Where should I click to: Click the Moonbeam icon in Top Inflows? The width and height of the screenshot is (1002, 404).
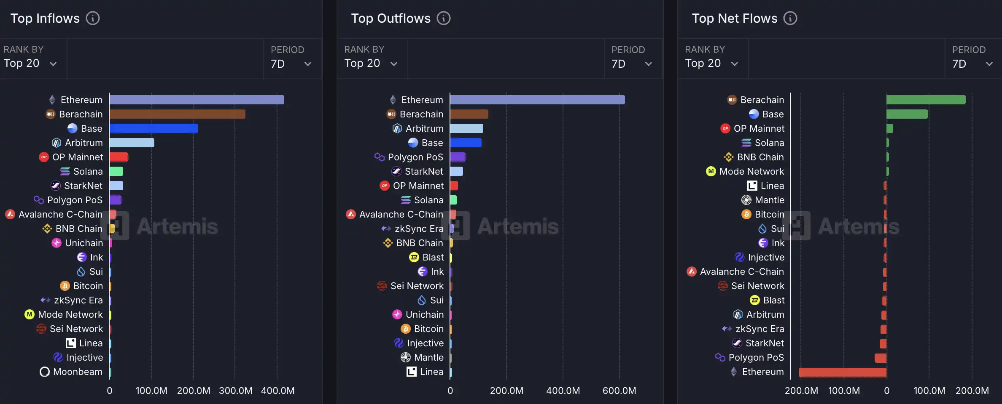click(45, 372)
